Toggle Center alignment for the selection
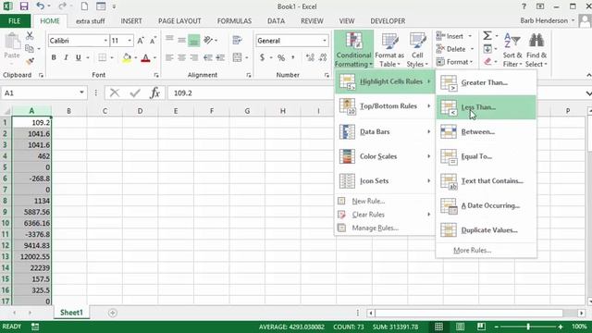592x333 pixels. (181, 57)
